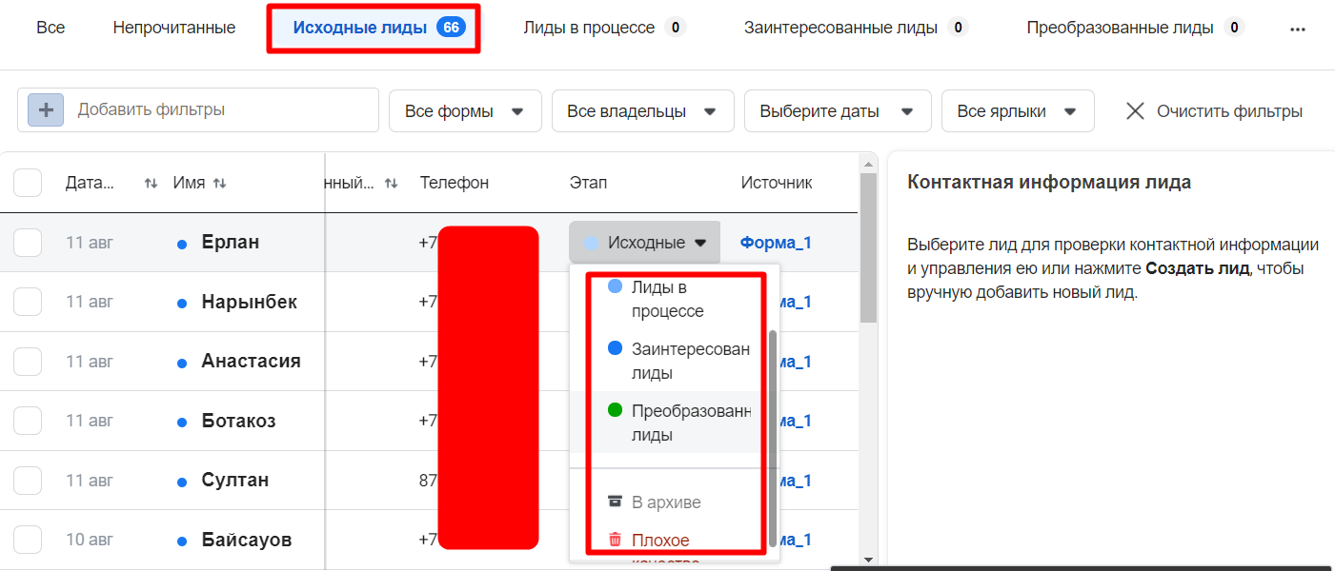Click the X icon for Очистить фильтры
Image resolution: width=1335 pixels, height=571 pixels.
tap(1135, 111)
